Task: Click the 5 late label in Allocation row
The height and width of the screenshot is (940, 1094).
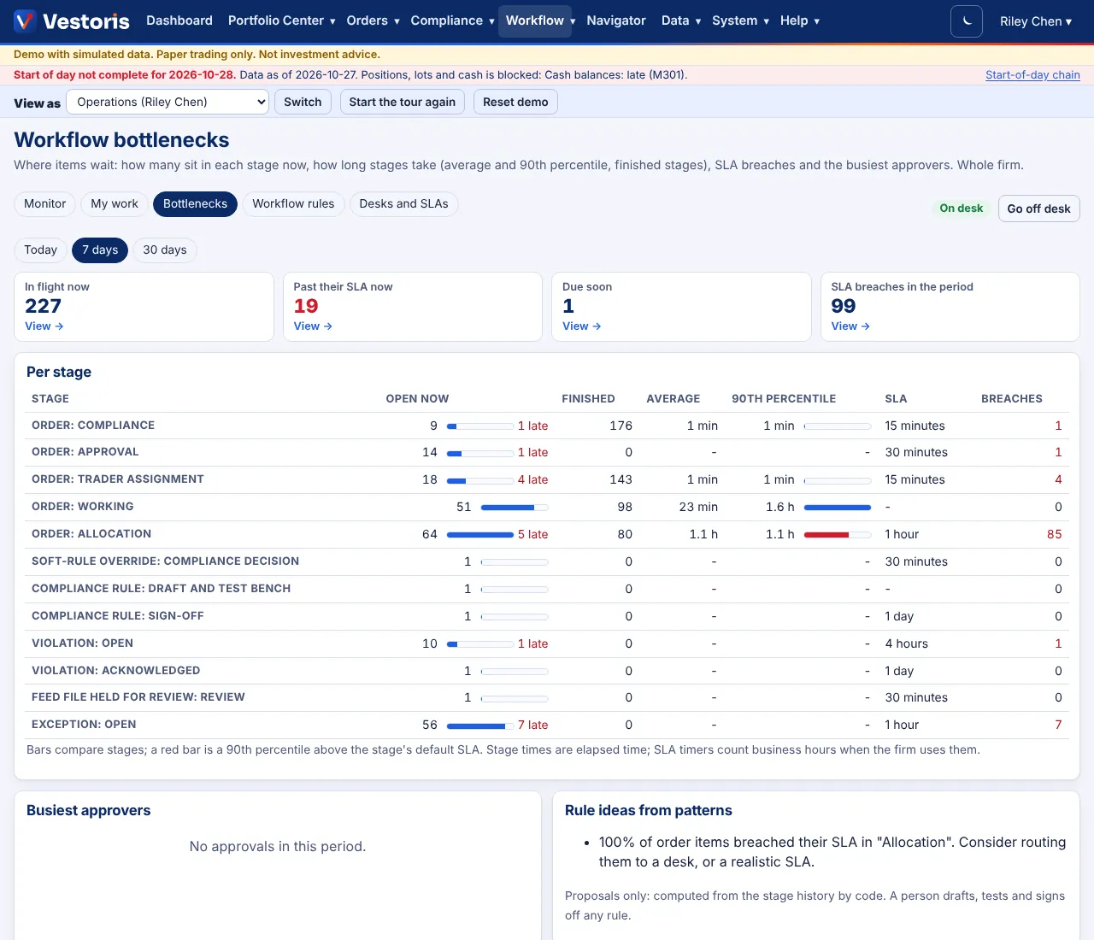Action: point(532,534)
